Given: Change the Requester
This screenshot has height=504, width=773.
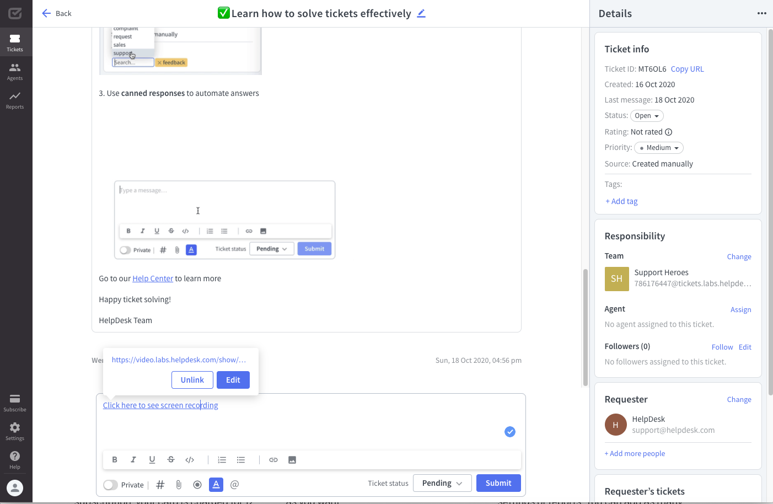Looking at the screenshot, I should pos(739,399).
